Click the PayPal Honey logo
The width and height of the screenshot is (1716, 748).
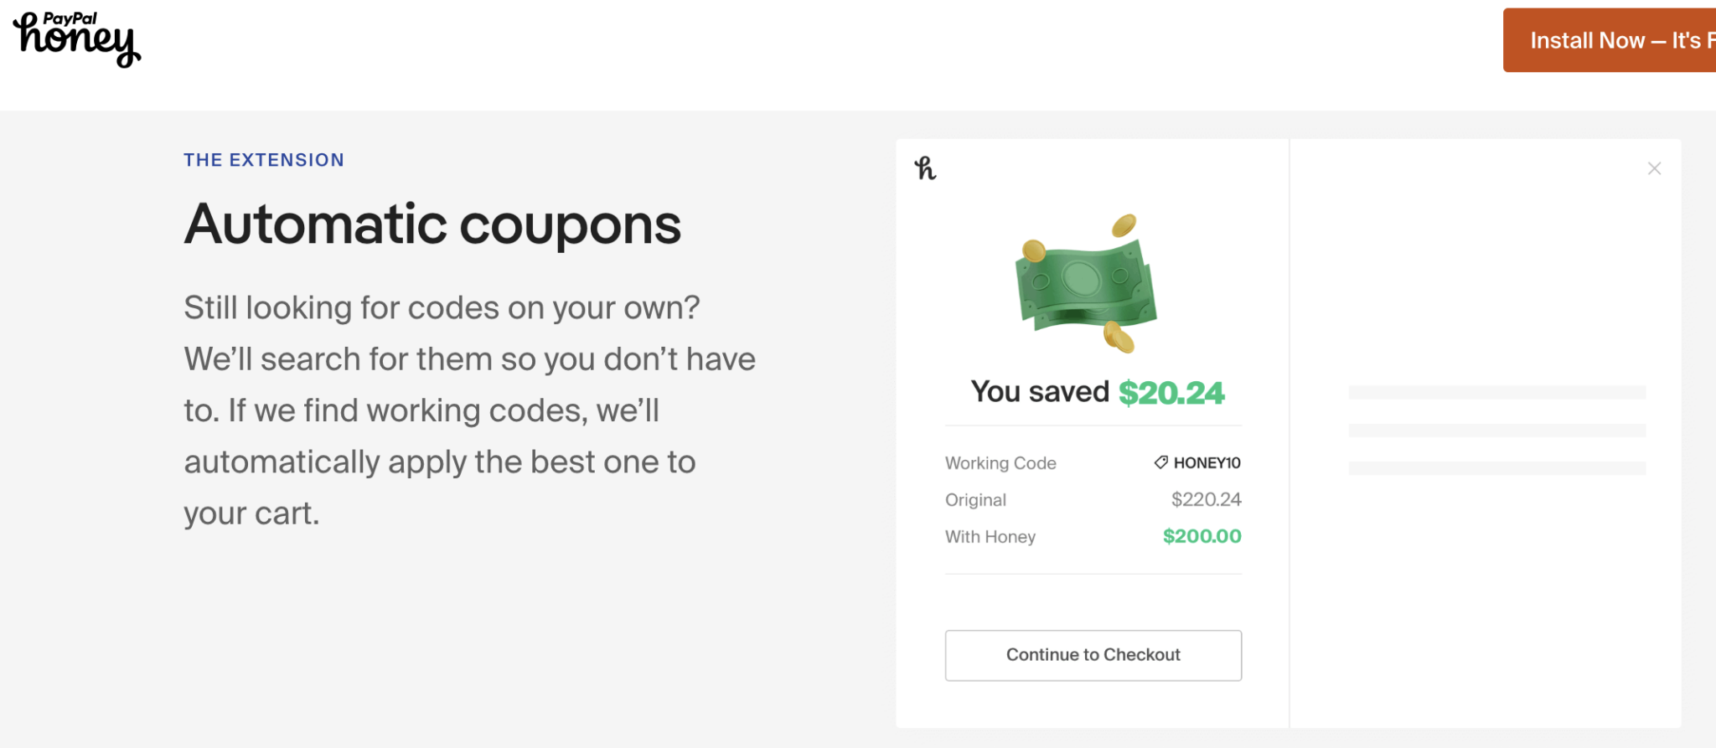(76, 40)
